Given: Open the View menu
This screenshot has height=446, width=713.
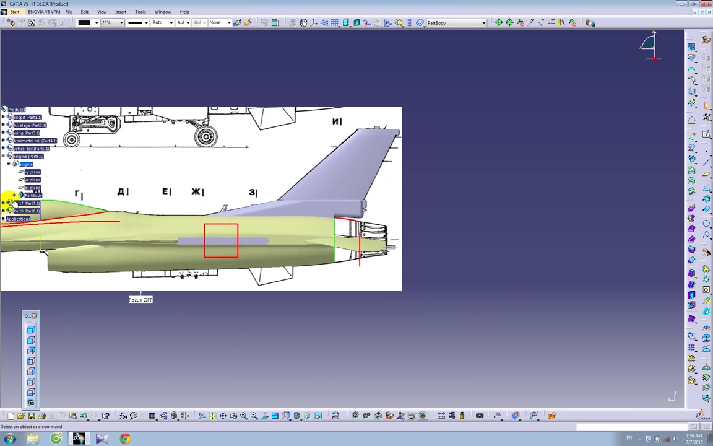Looking at the screenshot, I should click(x=102, y=12).
